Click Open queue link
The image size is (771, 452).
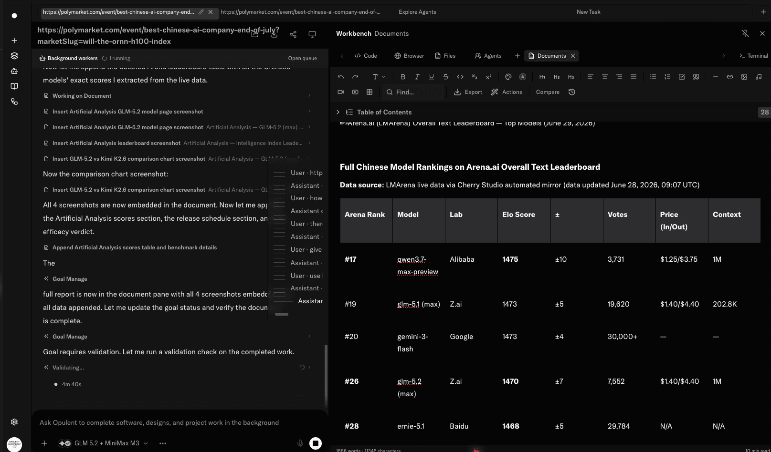tap(302, 58)
